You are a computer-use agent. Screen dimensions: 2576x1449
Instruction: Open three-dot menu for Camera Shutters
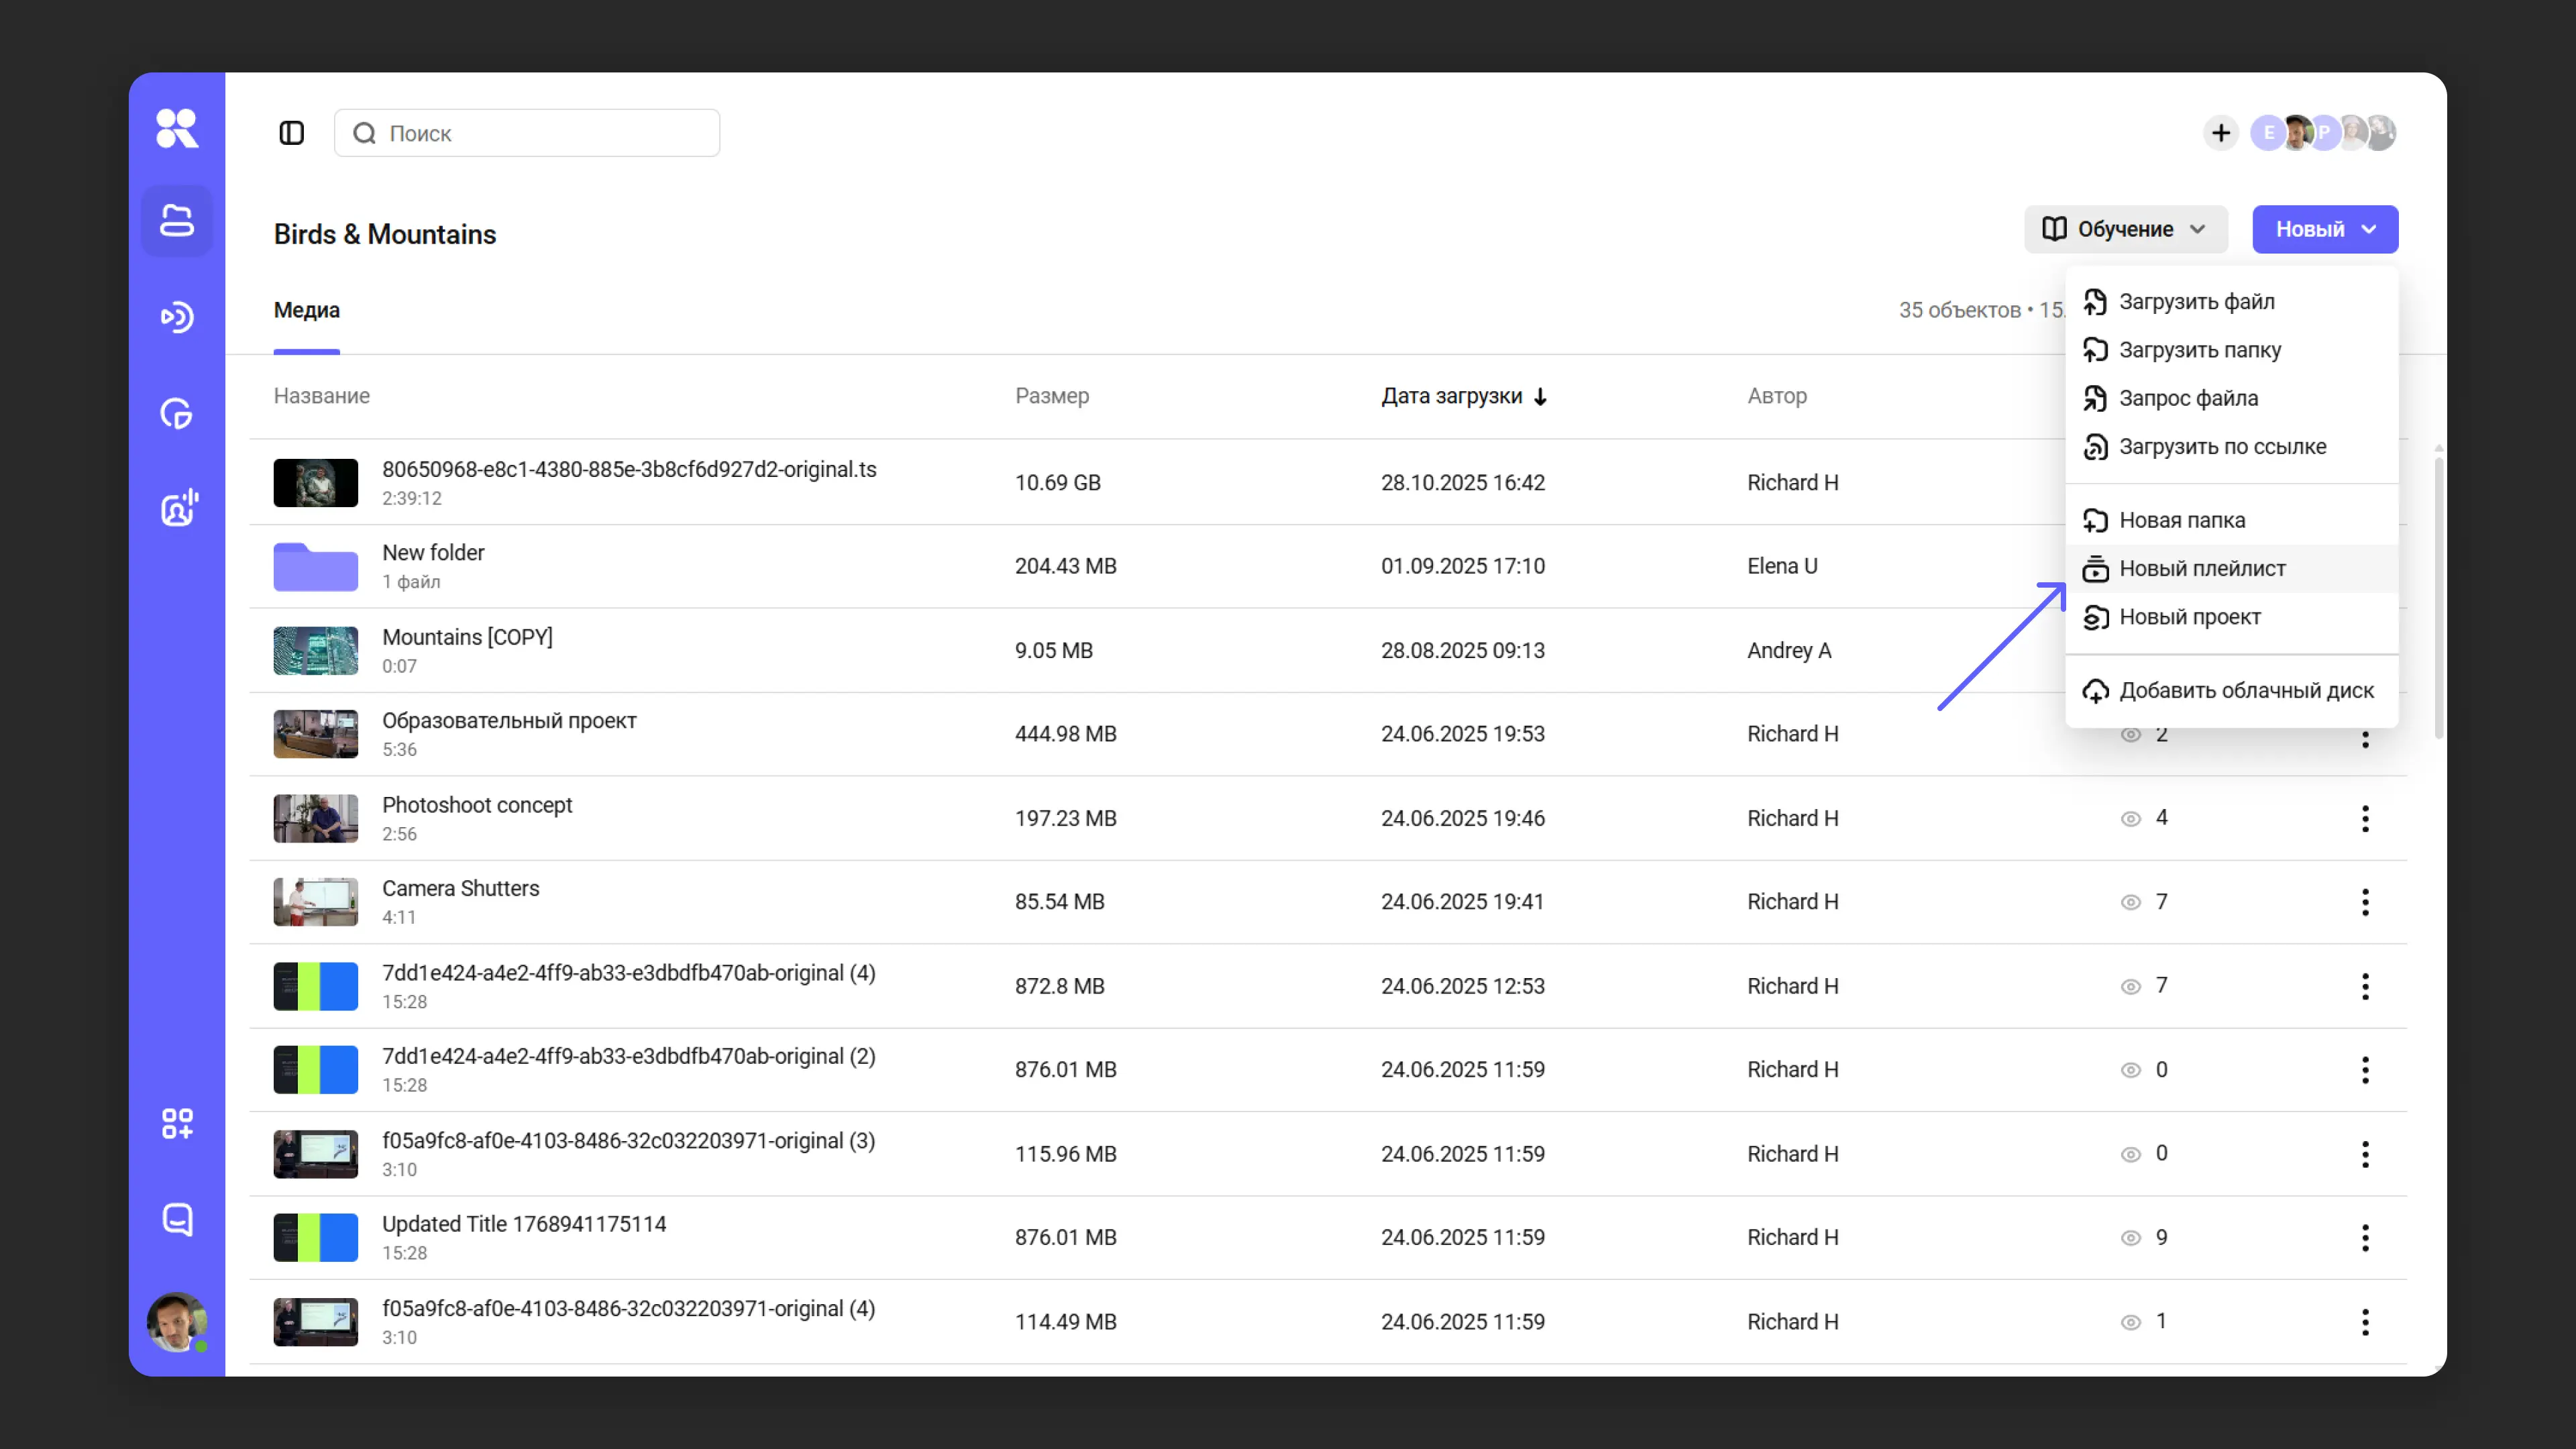pyautogui.click(x=2365, y=902)
